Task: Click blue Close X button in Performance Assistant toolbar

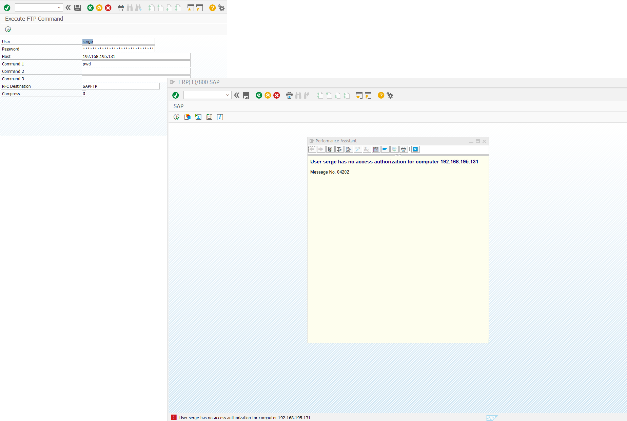Action: pyautogui.click(x=415, y=149)
